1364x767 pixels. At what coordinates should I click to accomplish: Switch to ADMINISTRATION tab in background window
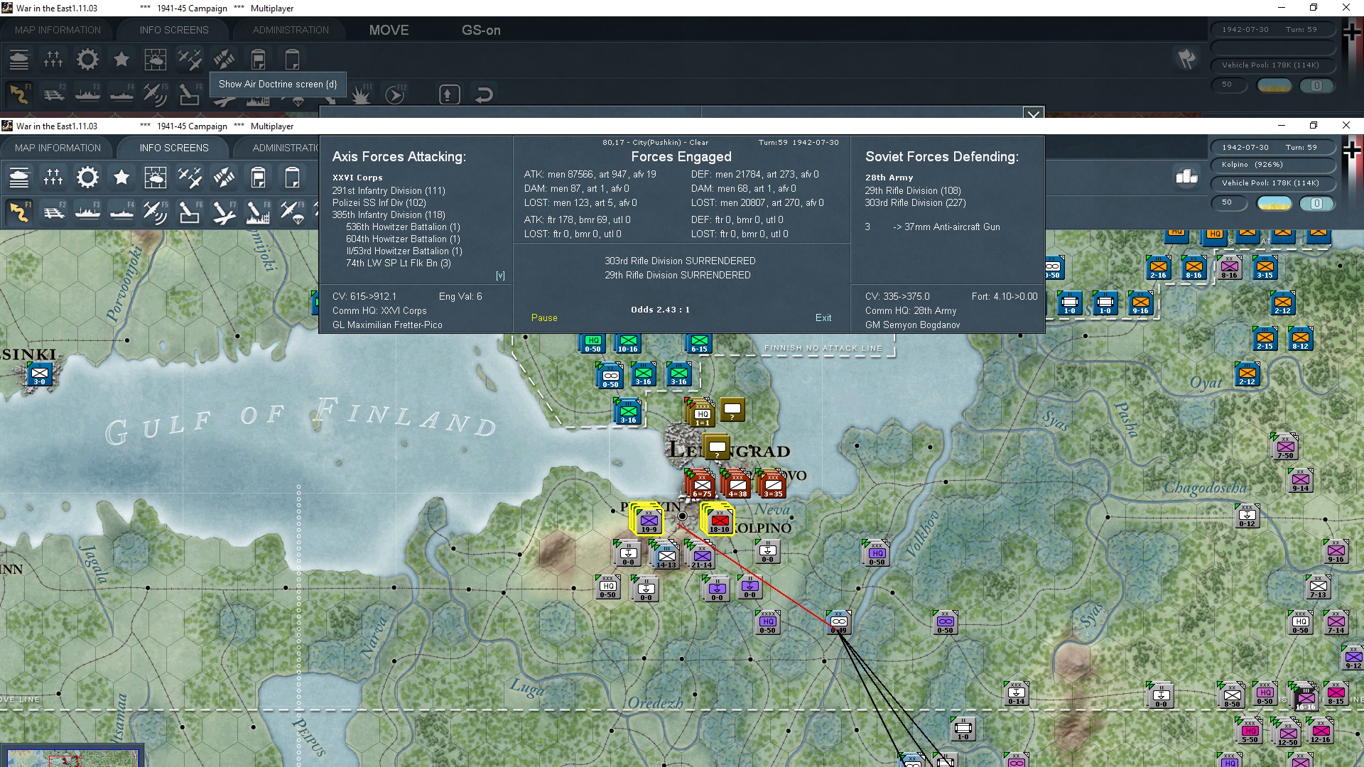click(x=291, y=30)
